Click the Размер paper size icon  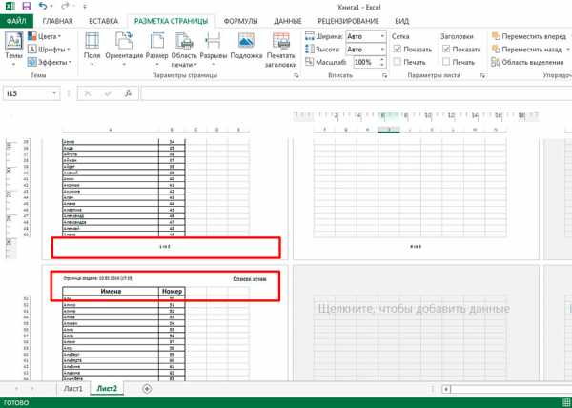click(157, 40)
